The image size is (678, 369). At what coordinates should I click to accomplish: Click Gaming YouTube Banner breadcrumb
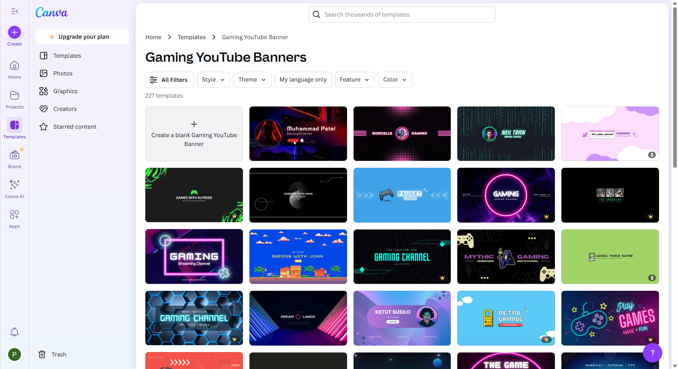coord(255,37)
